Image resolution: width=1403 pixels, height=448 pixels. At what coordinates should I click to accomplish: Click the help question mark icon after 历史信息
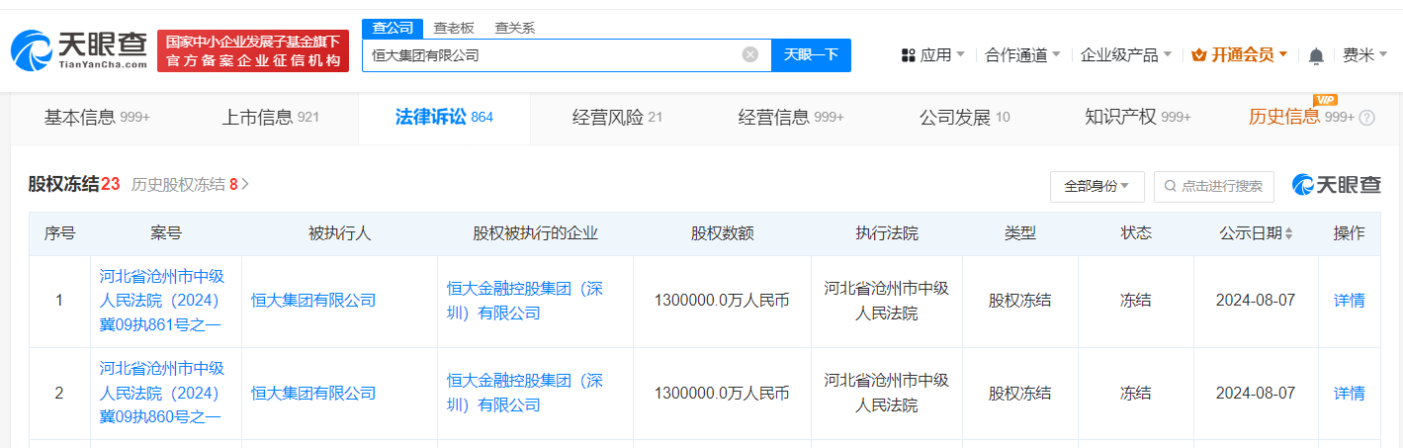click(1367, 118)
